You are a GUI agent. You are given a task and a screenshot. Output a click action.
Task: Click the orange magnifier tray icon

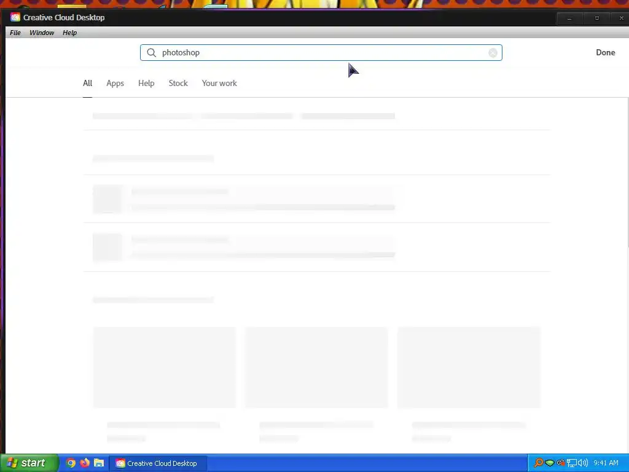click(538, 463)
